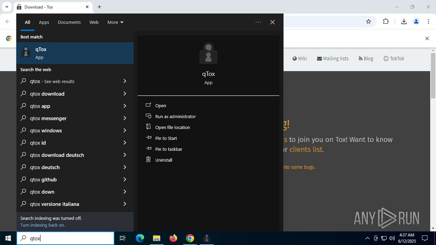Expand 'qtox windows' suggestion arrow
This screenshot has width=436, height=245.
[125, 130]
